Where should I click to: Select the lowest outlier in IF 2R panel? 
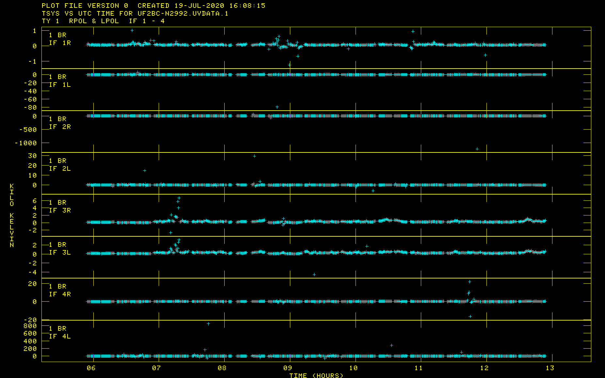477,149
